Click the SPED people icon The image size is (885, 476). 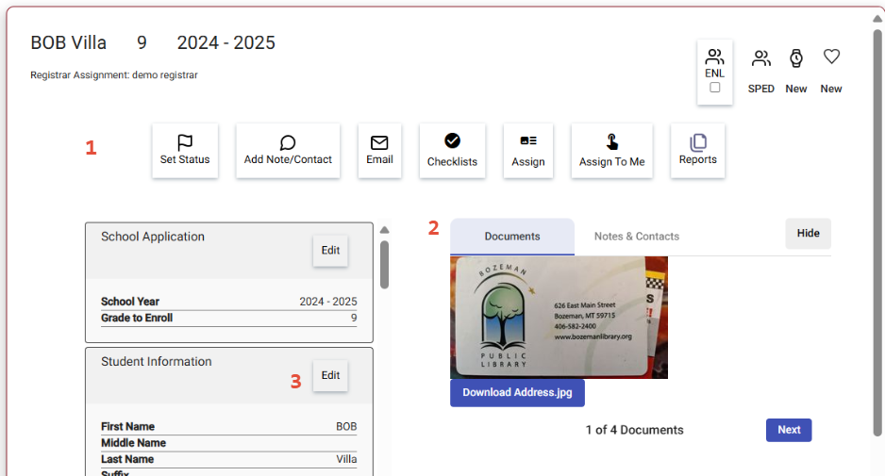[760, 58]
